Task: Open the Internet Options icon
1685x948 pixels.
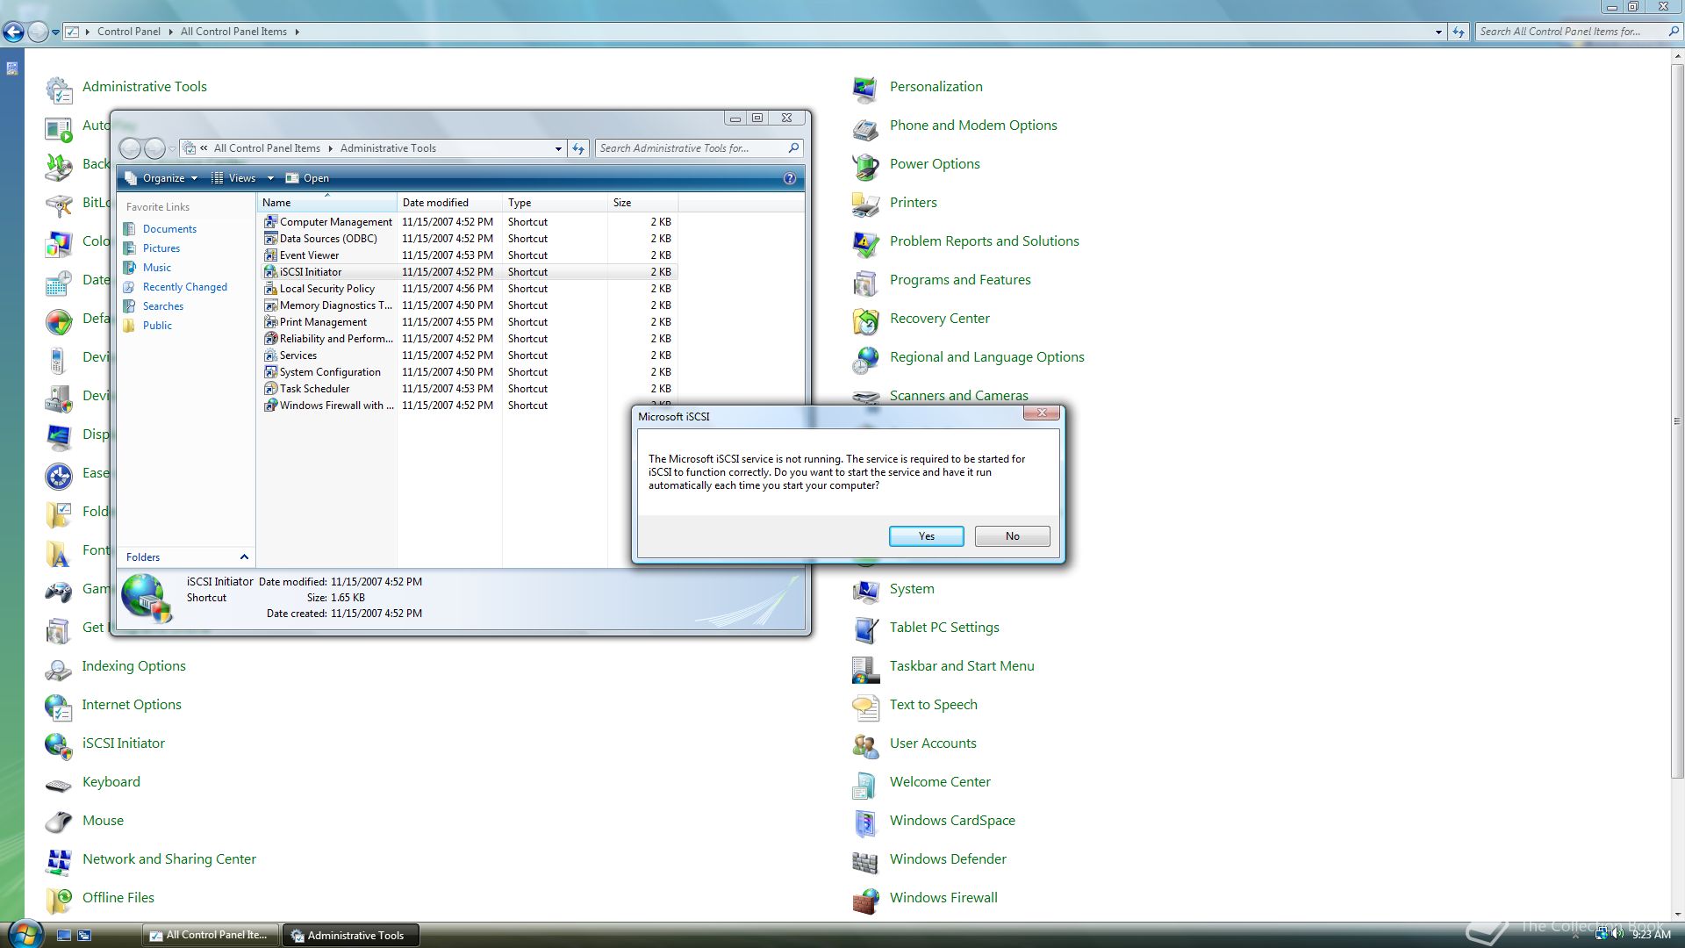Action: [59, 706]
